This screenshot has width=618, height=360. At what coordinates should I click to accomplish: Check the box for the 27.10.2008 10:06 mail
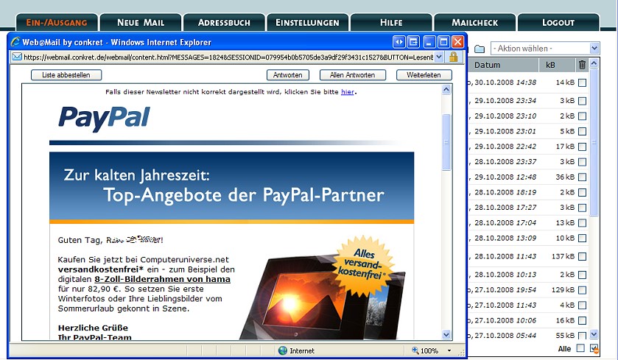pyautogui.click(x=582, y=320)
